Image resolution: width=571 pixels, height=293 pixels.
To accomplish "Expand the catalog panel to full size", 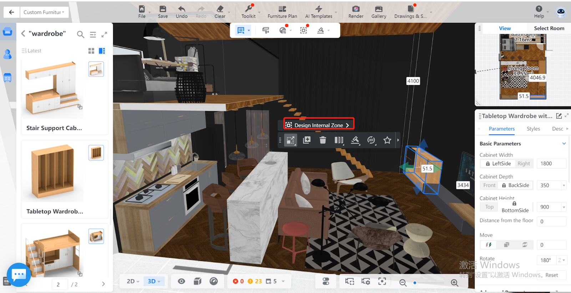I will [104, 34].
